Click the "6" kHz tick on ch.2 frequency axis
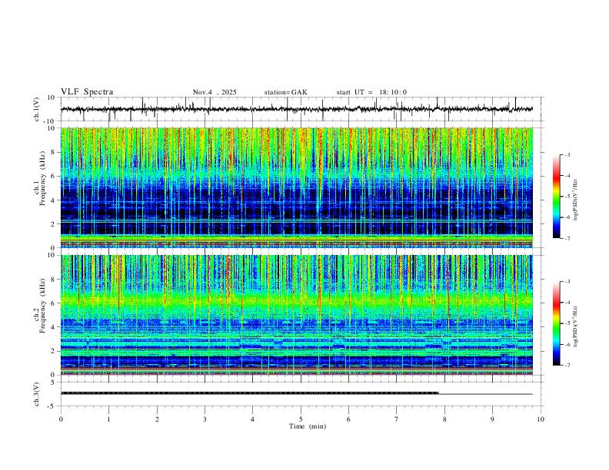 pyautogui.click(x=54, y=303)
